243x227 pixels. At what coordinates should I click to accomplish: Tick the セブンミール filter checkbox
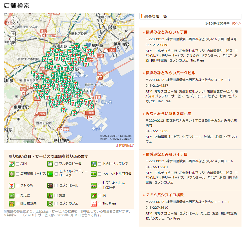point(56,185)
